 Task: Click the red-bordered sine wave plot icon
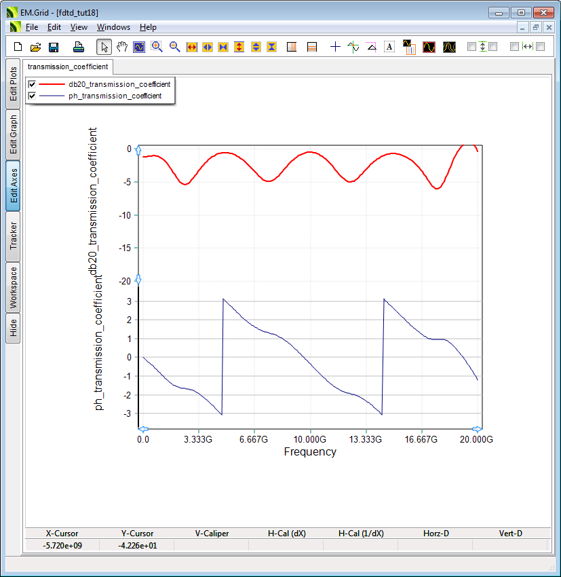[429, 47]
